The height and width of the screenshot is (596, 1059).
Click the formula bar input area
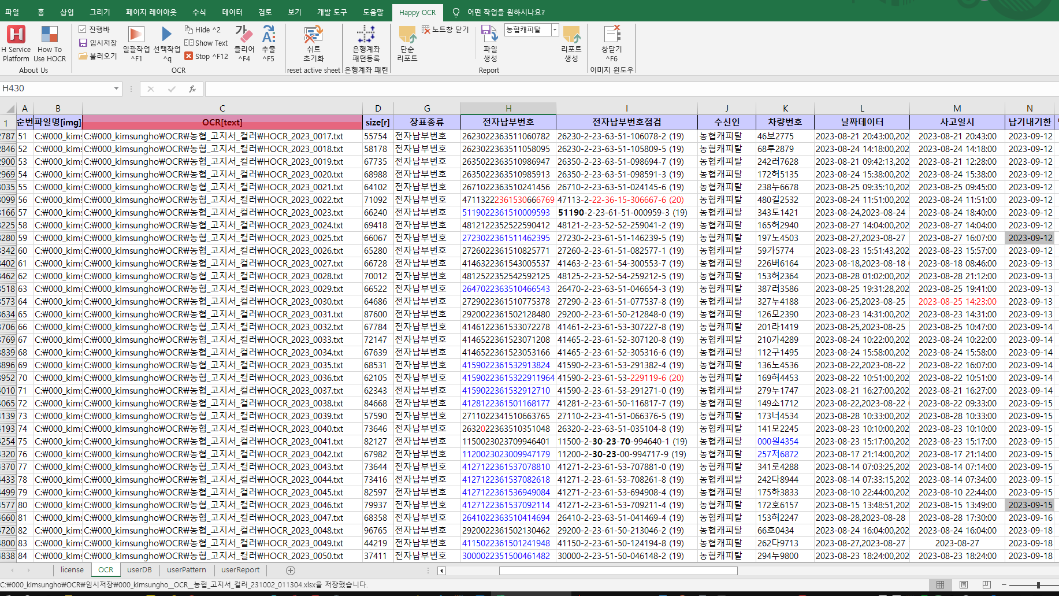click(x=631, y=88)
